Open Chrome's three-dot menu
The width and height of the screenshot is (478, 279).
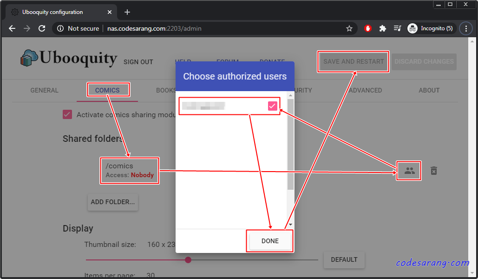pyautogui.click(x=466, y=28)
